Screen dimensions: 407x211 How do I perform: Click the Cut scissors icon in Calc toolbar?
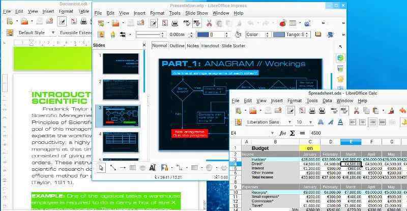pyautogui.click(x=357, y=110)
